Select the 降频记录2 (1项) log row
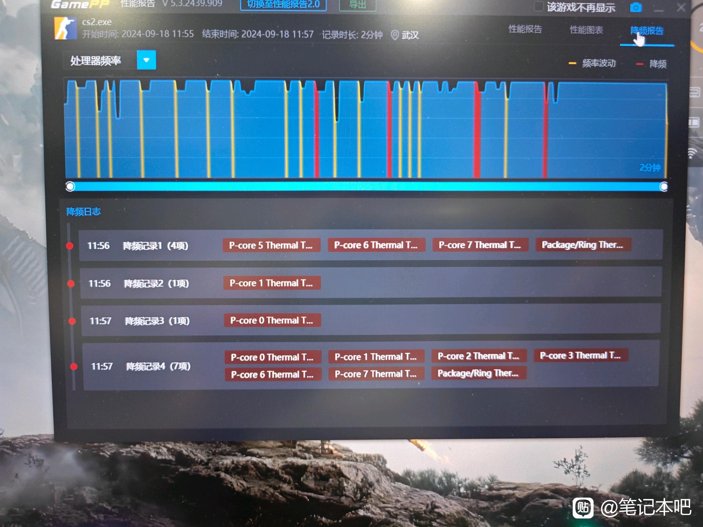This screenshot has height=527, width=703. [x=371, y=283]
